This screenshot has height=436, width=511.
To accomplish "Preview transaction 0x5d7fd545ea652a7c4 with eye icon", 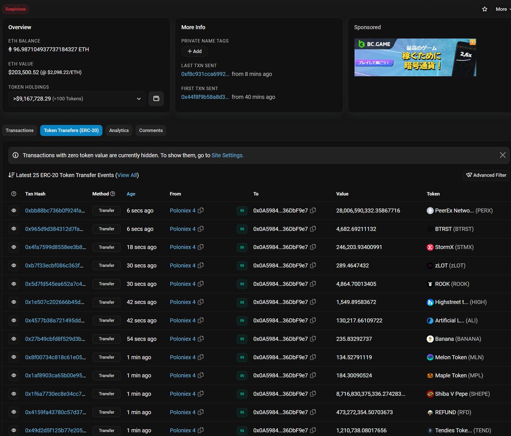I will tap(14, 284).
